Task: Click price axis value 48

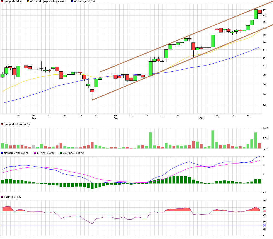Action: click(264, 16)
